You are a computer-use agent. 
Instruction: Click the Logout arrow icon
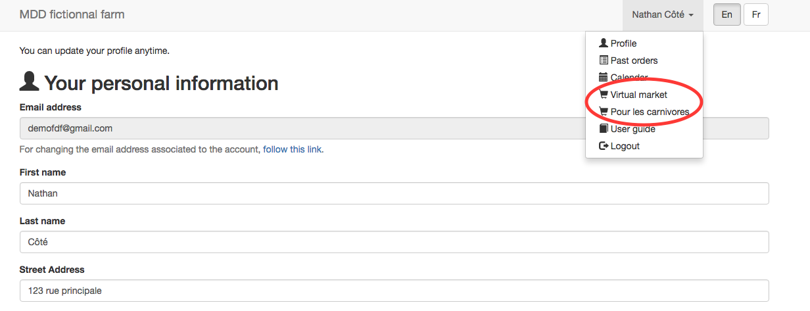click(604, 146)
